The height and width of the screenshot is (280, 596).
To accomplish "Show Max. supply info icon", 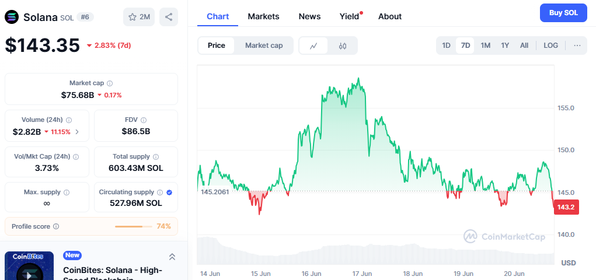I will pos(67,192).
